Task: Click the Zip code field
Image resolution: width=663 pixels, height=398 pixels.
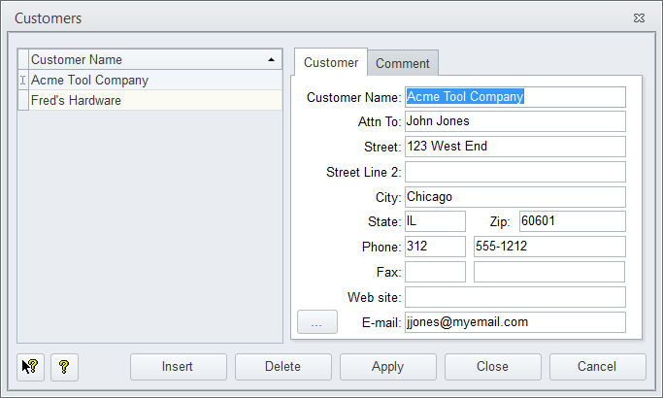Action: tap(572, 221)
